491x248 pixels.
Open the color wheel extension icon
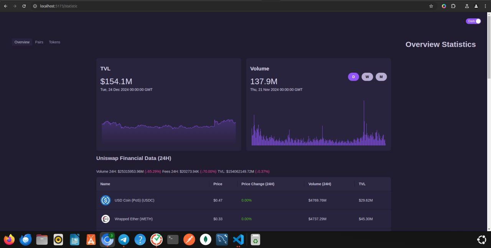444,6
